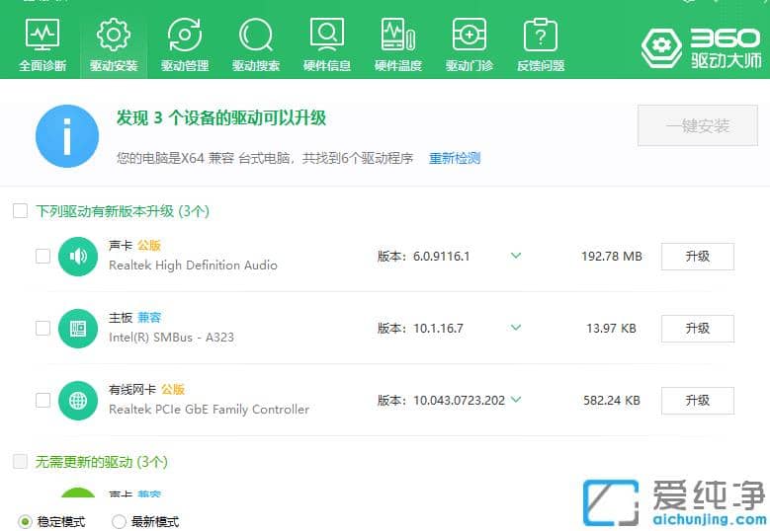The width and height of the screenshot is (770, 531).
Task: Open 反馈问题 feedback icon
Action: [541, 44]
